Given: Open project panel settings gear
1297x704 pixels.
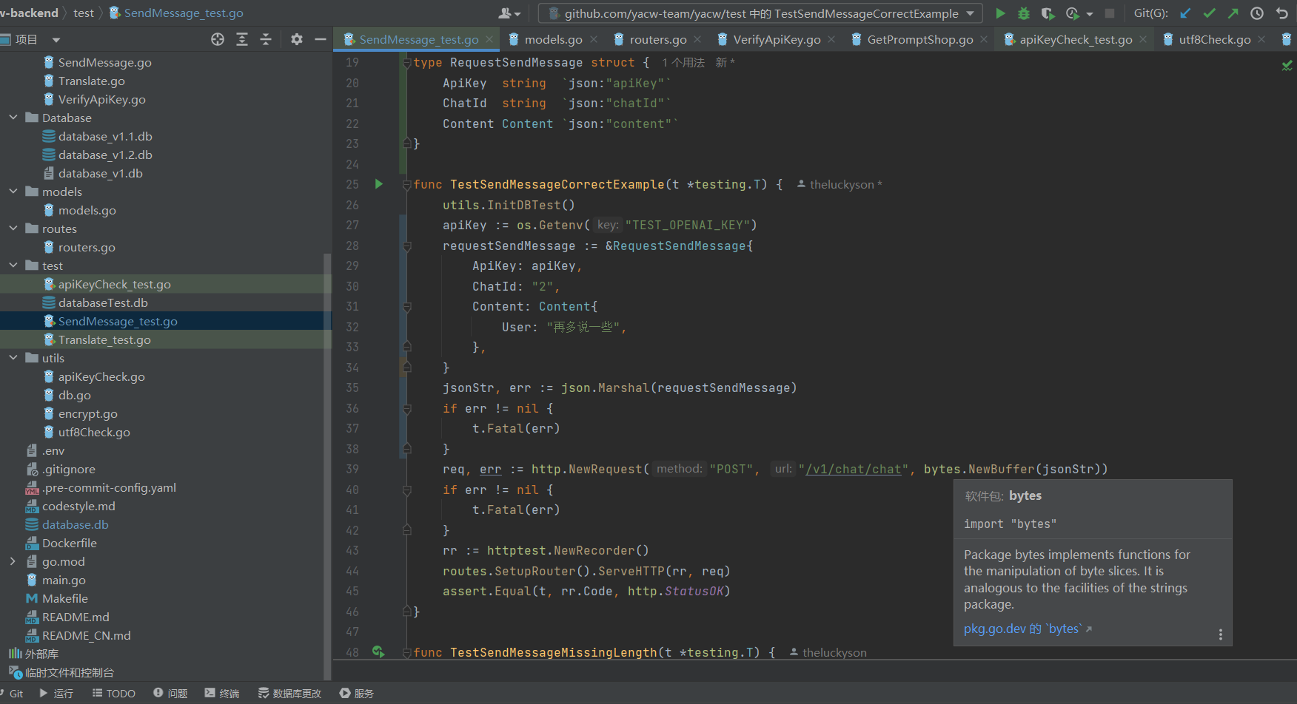Looking at the screenshot, I should 297,39.
